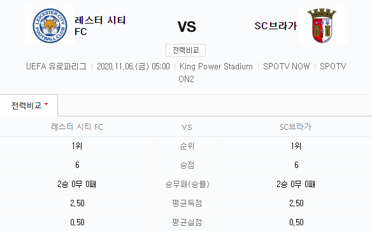
Task: Click the match date 2020.11.06.(금) 05:00
Action: 133,66
